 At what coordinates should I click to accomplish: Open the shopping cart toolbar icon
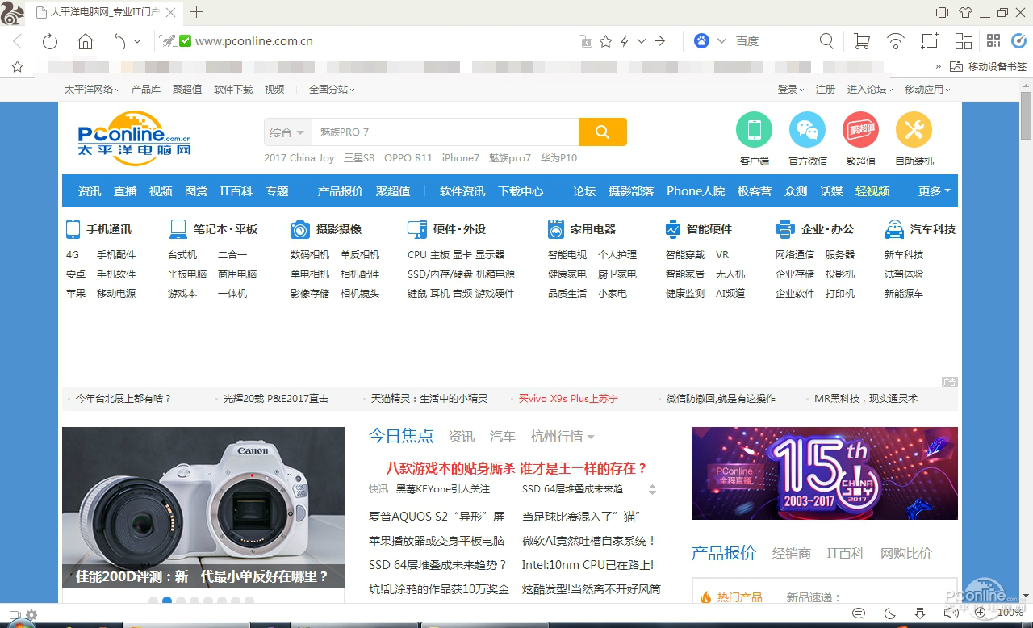click(862, 41)
